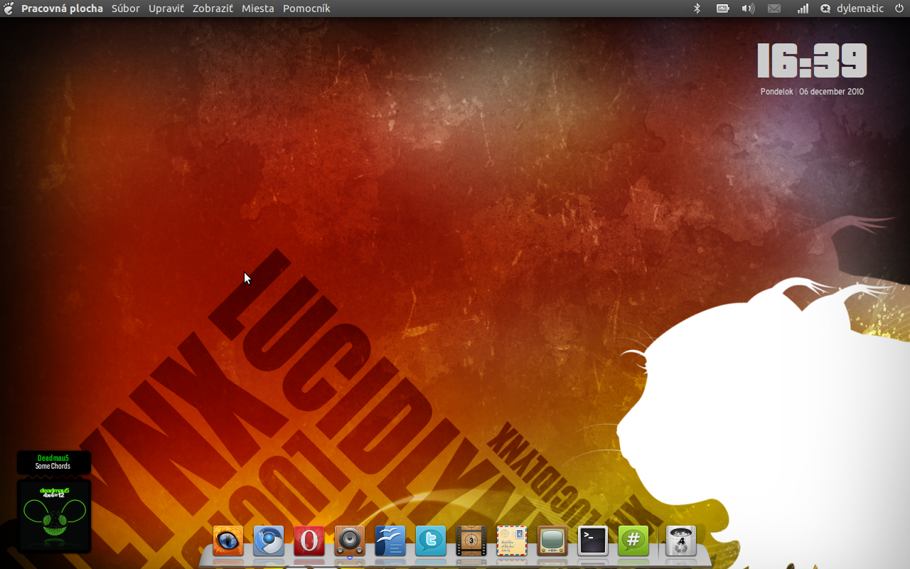910x569 pixels.
Task: Open the speaker music player in dock
Action: tap(350, 541)
